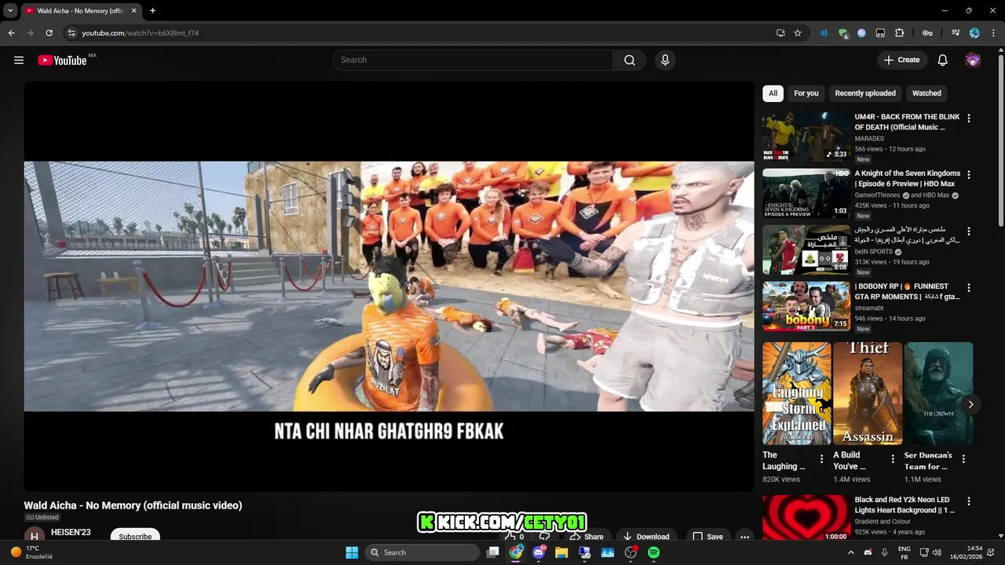Open options for BOBONY RP video
The image size is (1005, 565).
pyautogui.click(x=968, y=288)
